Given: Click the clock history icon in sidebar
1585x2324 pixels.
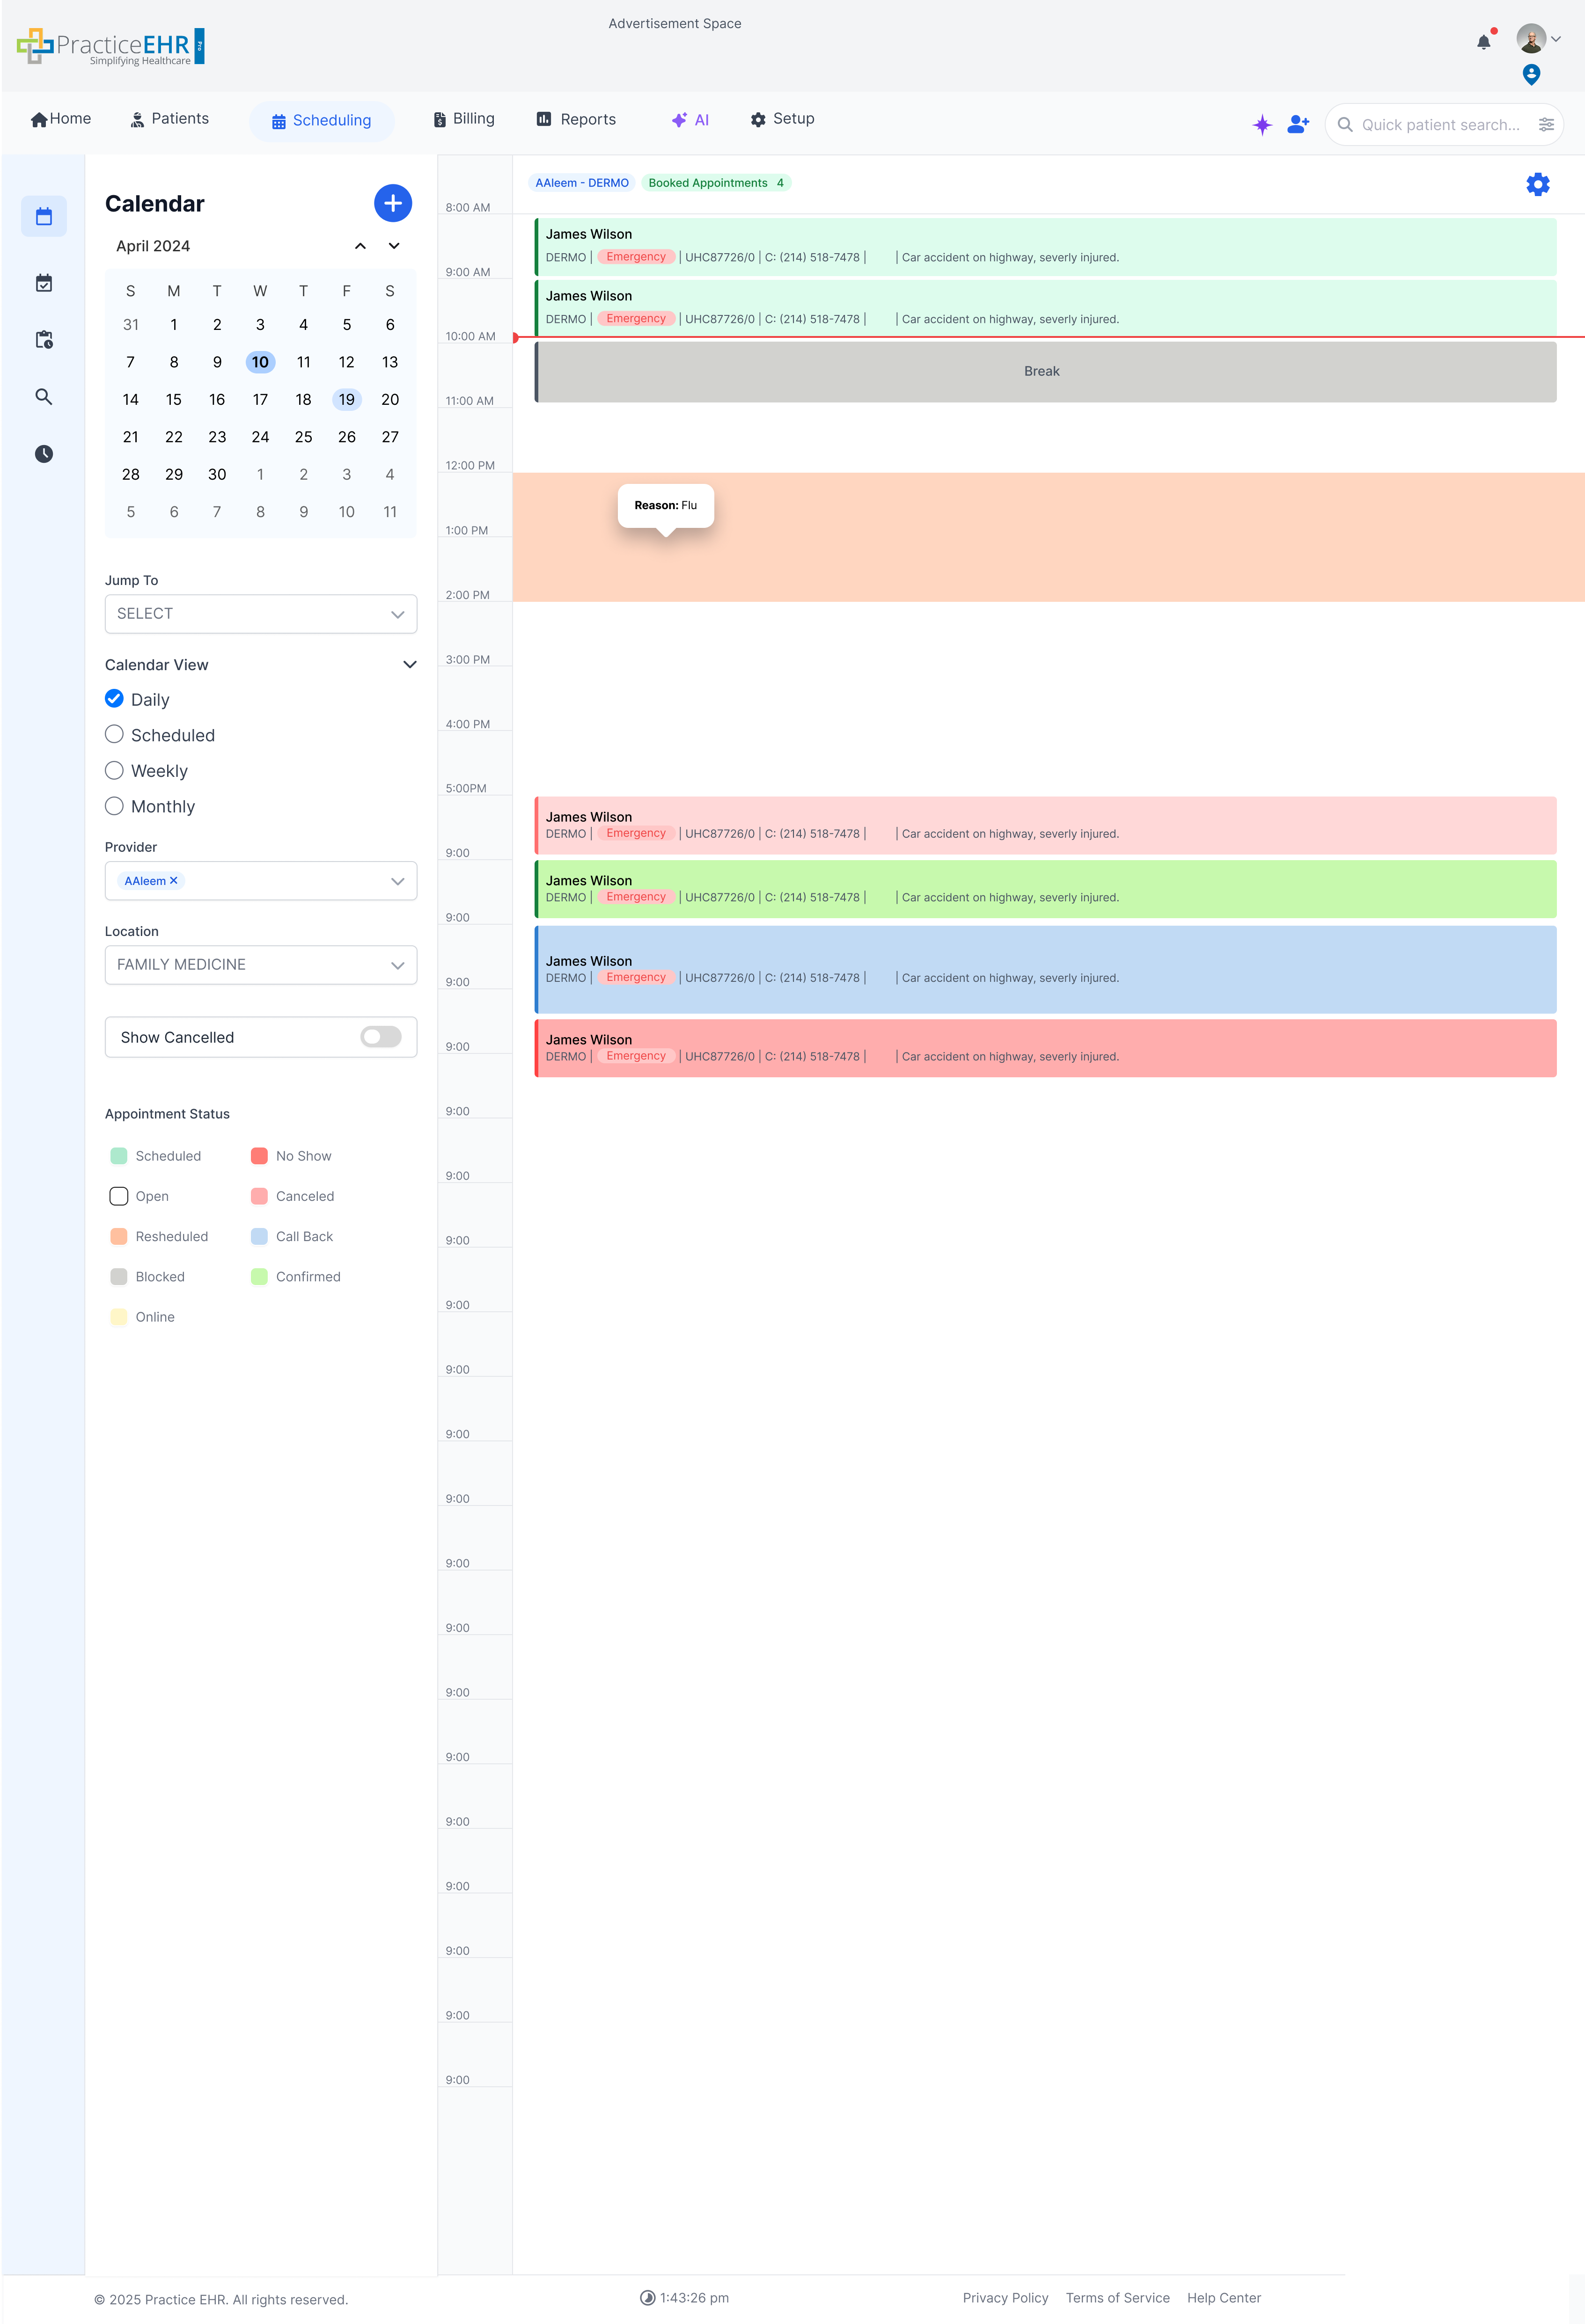Looking at the screenshot, I should (44, 454).
